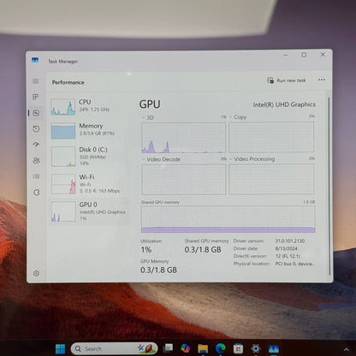356x356 pixels.
Task: Click the Physical location PCI bus value
Action: coord(295,264)
